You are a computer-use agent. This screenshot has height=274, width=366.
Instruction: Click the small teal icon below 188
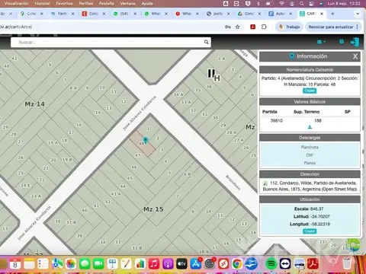[x=310, y=127]
